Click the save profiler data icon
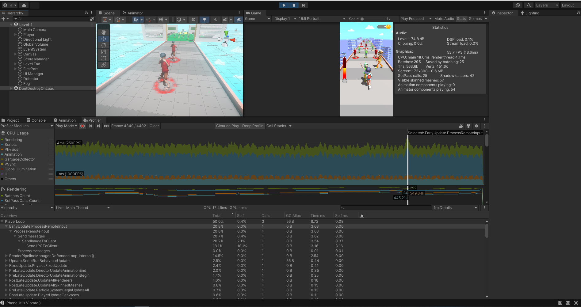The height and width of the screenshot is (307, 581). pyautogui.click(x=468, y=126)
